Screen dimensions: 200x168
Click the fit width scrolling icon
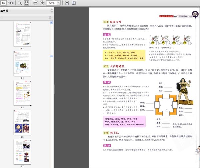68,3
